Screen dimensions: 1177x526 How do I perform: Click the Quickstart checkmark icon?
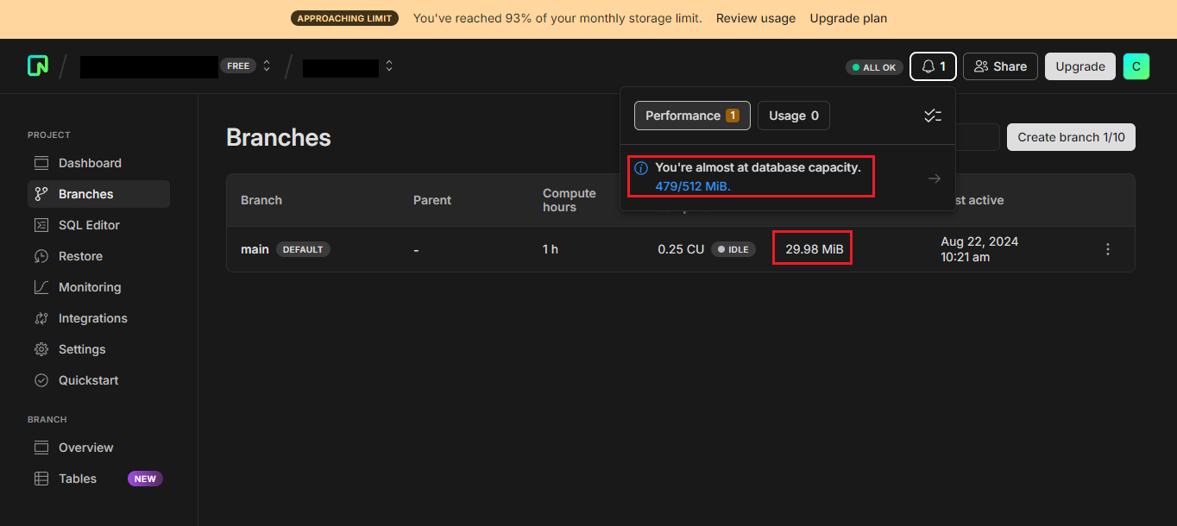[41, 380]
